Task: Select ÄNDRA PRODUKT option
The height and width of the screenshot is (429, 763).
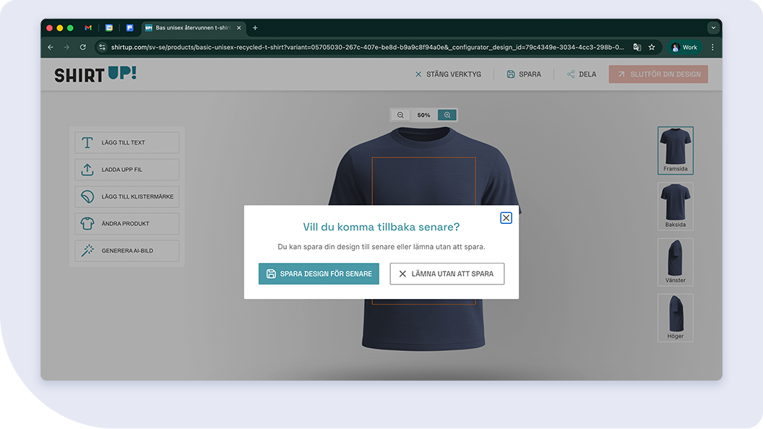Action: (127, 224)
